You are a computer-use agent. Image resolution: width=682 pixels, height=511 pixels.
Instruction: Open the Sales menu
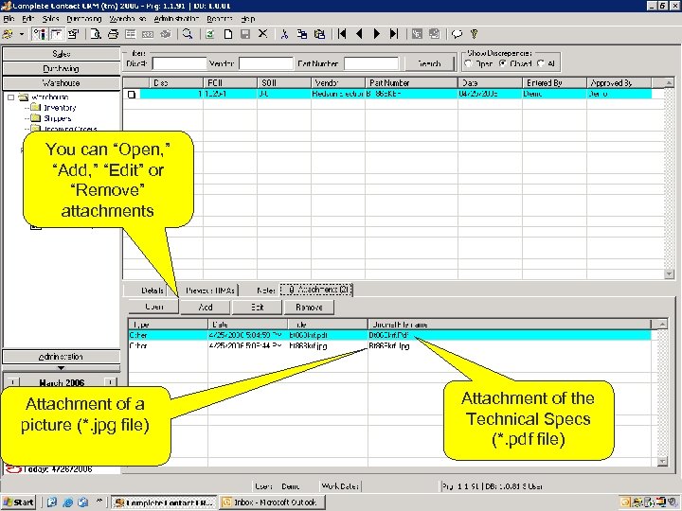(50, 19)
